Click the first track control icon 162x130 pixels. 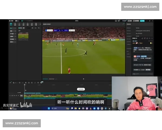(x=10, y=96)
